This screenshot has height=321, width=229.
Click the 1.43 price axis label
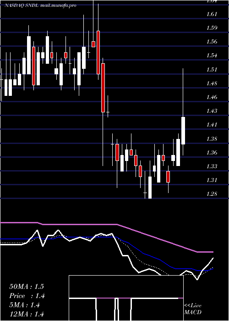pyautogui.click(x=212, y=111)
